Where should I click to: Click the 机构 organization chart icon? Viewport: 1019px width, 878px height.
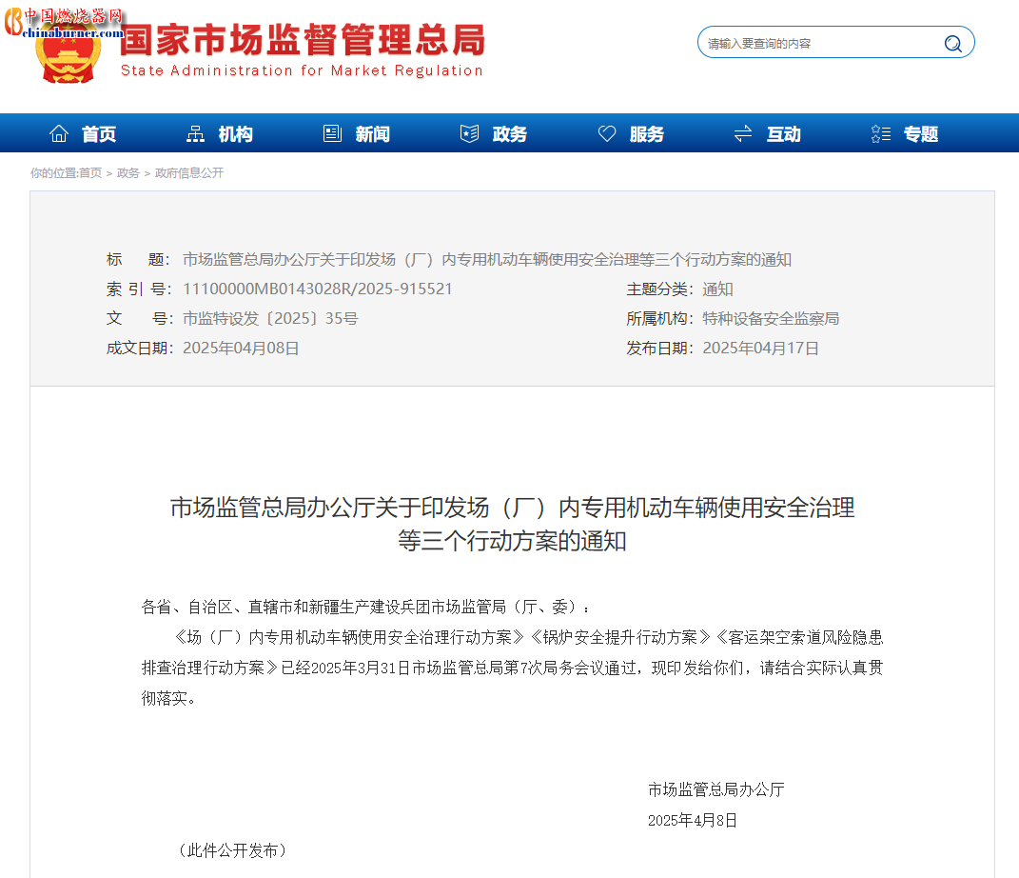(196, 133)
